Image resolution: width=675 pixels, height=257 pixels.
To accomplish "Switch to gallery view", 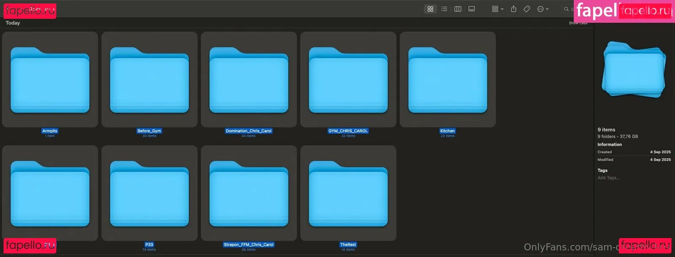I will 472,9.
